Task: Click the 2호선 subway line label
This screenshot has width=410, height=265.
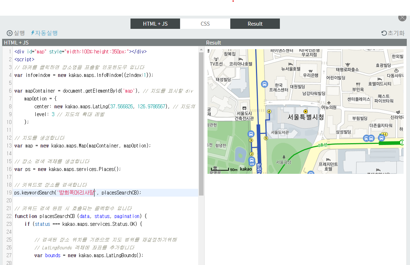Action: click(323, 145)
